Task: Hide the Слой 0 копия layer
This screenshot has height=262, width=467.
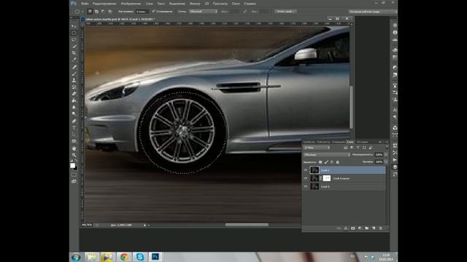Action: [306, 178]
